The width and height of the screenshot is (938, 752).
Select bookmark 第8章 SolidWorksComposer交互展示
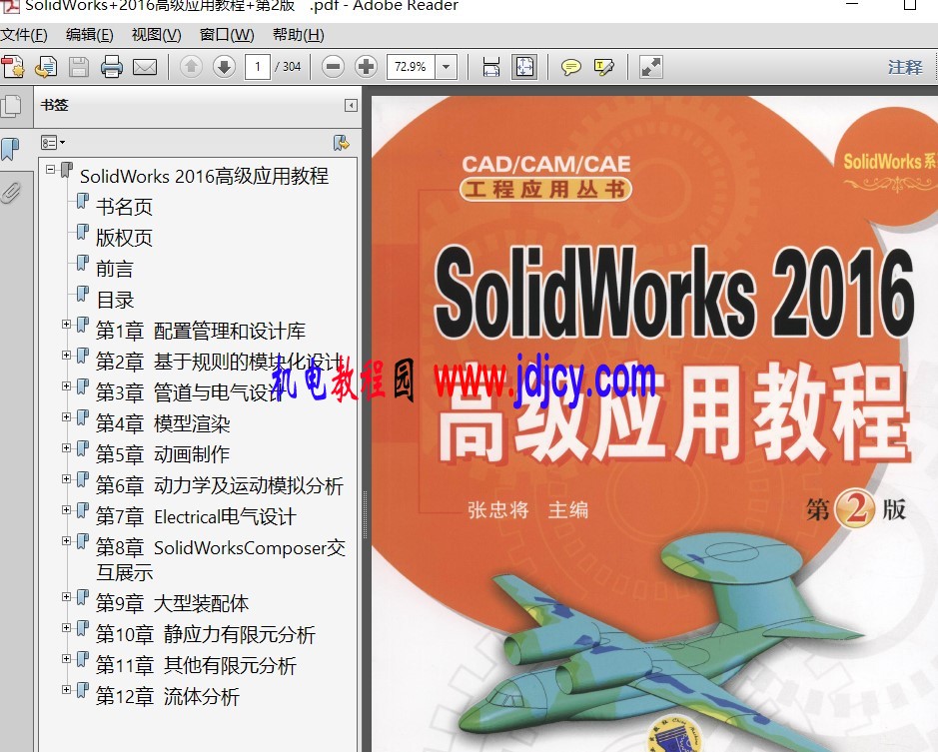pyautogui.click(x=221, y=559)
